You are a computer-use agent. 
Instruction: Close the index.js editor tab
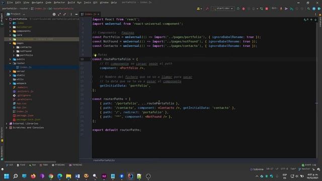[99, 14]
